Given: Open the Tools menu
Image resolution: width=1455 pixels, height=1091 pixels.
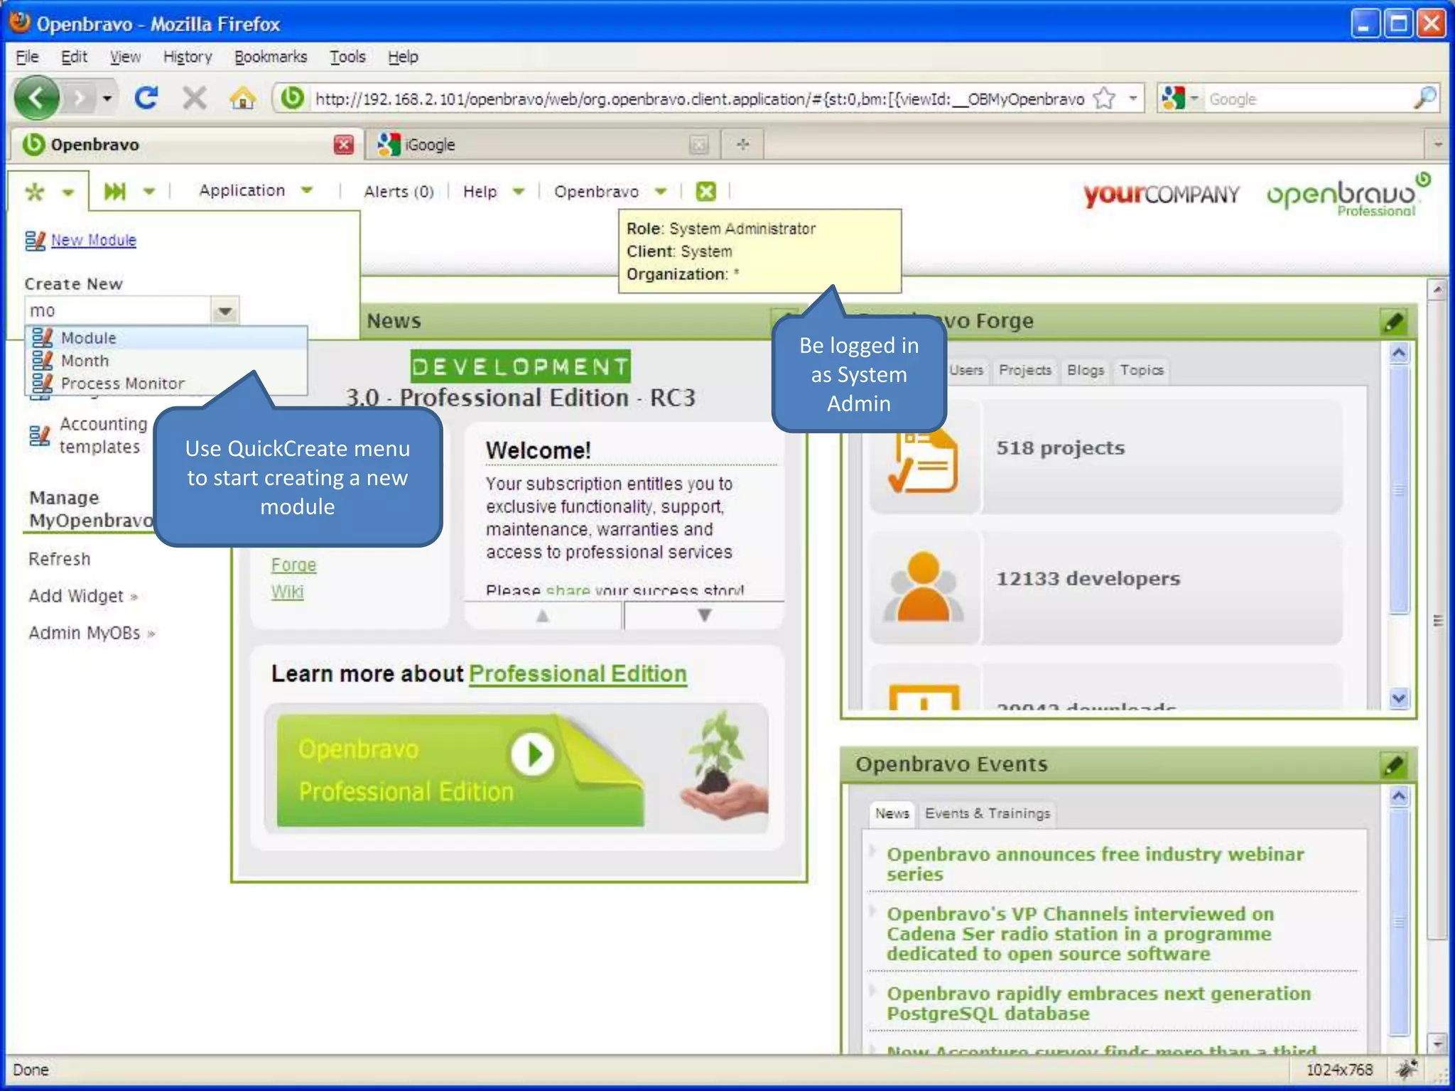Looking at the screenshot, I should point(347,57).
